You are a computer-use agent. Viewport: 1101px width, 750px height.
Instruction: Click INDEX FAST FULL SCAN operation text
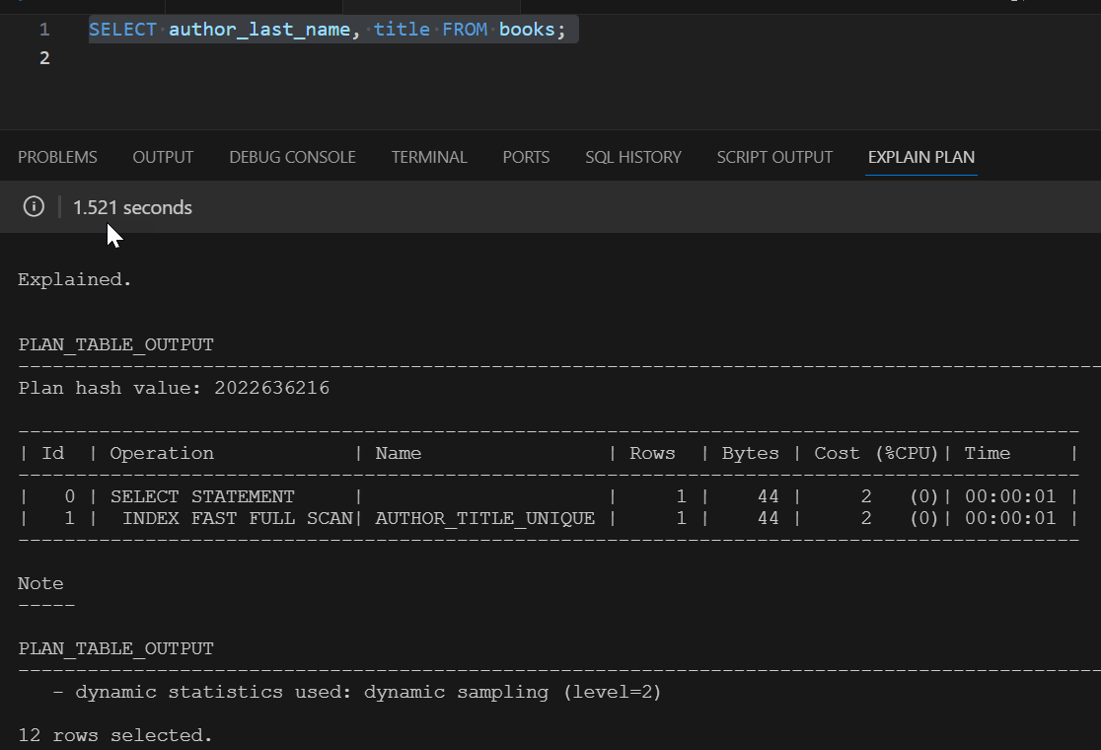coord(238,518)
